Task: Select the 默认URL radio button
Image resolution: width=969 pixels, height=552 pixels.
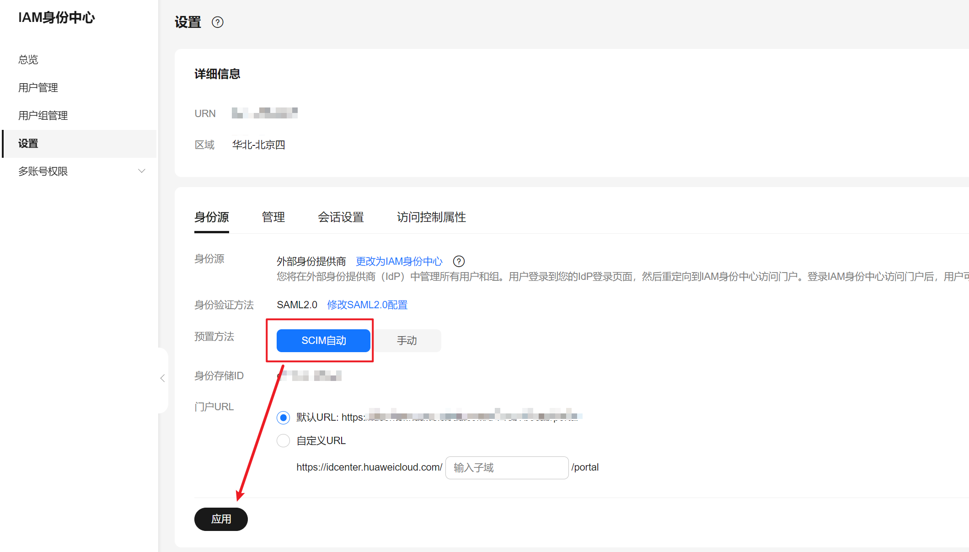Action: [x=284, y=418]
